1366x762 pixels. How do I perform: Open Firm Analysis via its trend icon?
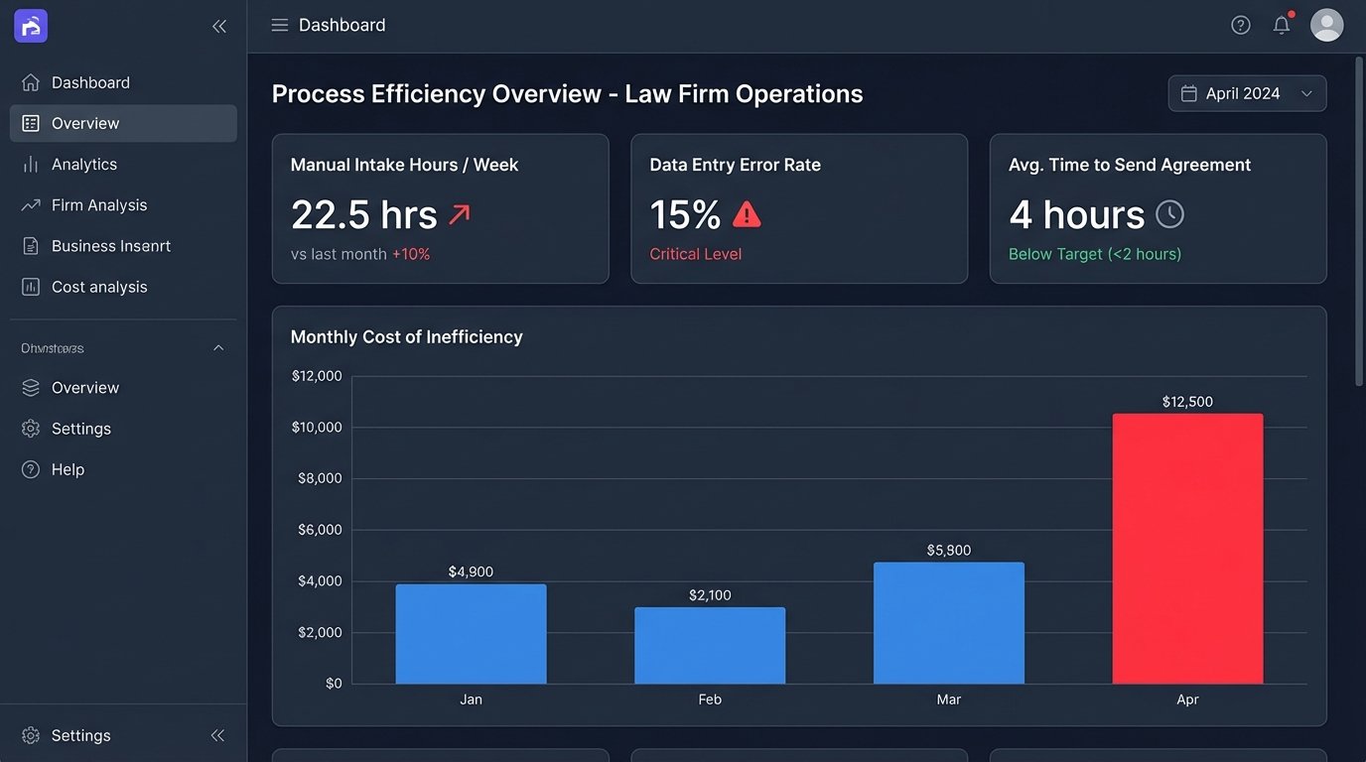pyautogui.click(x=29, y=204)
